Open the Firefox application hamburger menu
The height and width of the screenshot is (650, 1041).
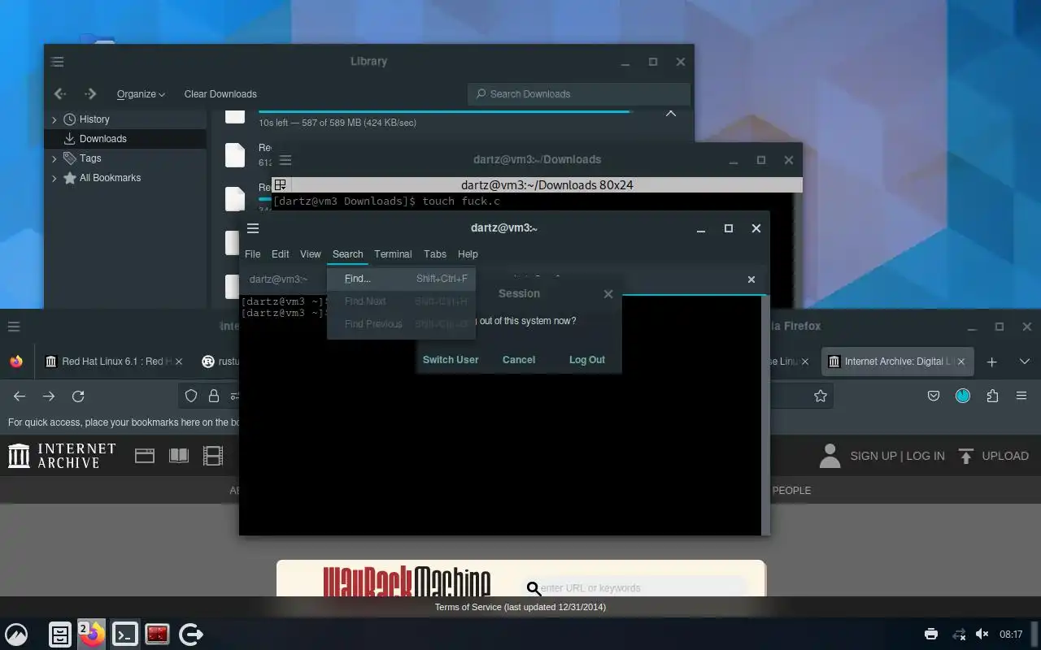(x=1021, y=396)
